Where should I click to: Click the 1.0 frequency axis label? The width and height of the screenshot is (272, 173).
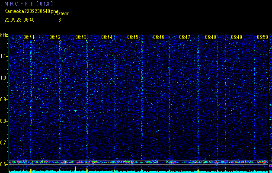[4, 78]
